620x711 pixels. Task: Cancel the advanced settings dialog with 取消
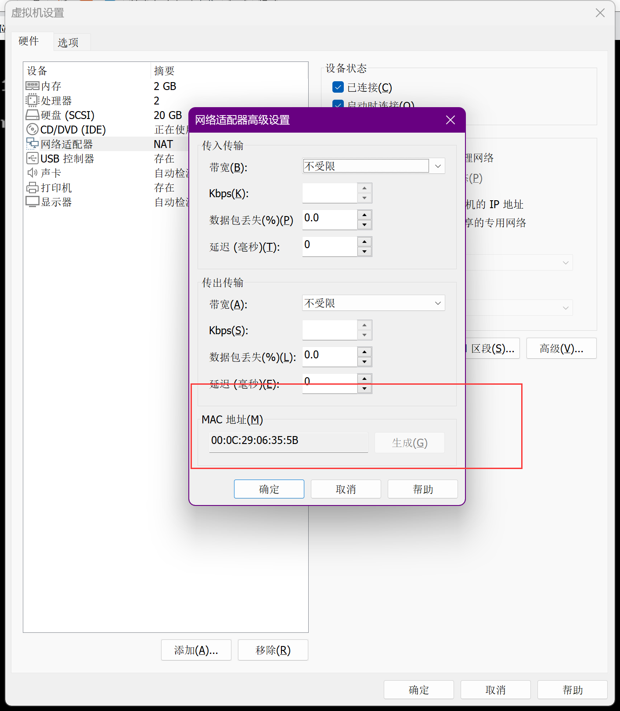coord(346,489)
